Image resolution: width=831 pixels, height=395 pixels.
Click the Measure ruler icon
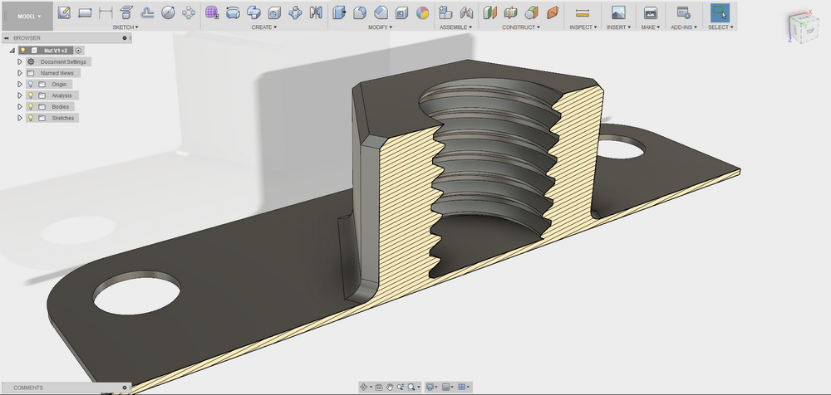coord(583,12)
